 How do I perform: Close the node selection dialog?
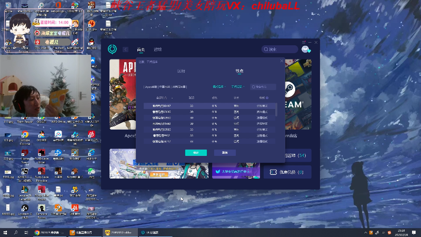pyautogui.click(x=282, y=61)
